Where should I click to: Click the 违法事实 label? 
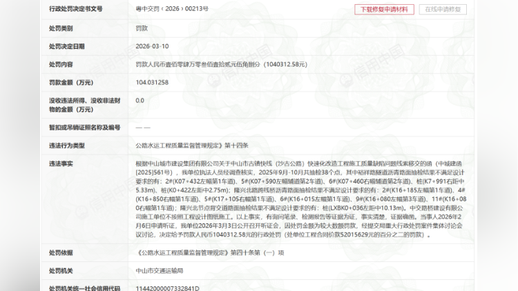point(61,163)
